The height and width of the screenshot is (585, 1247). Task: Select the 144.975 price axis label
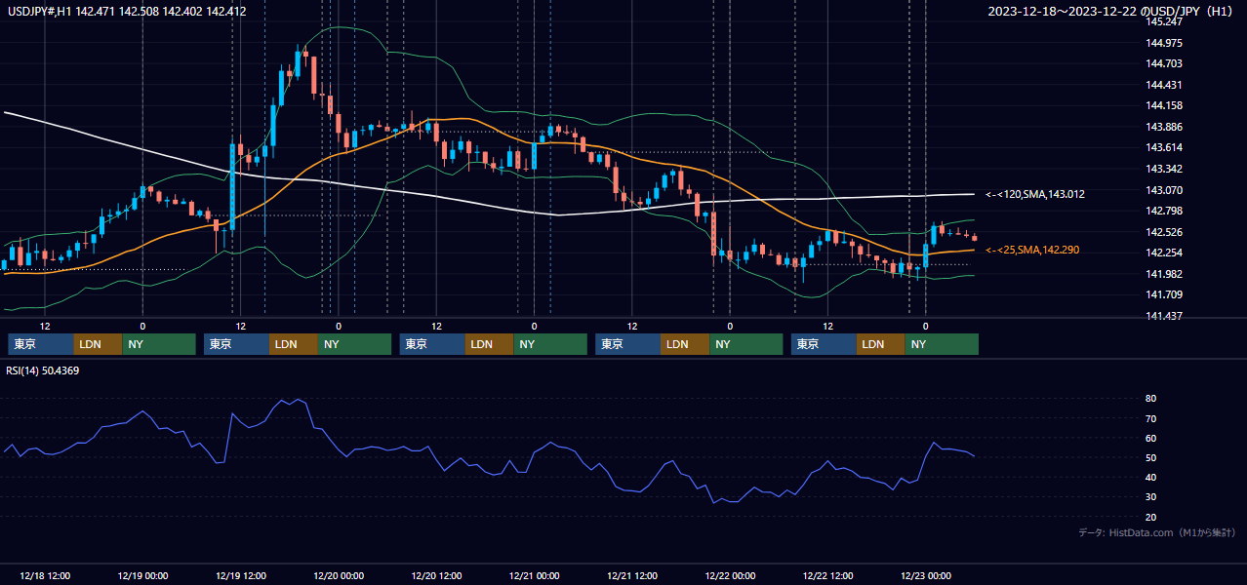click(x=1164, y=43)
